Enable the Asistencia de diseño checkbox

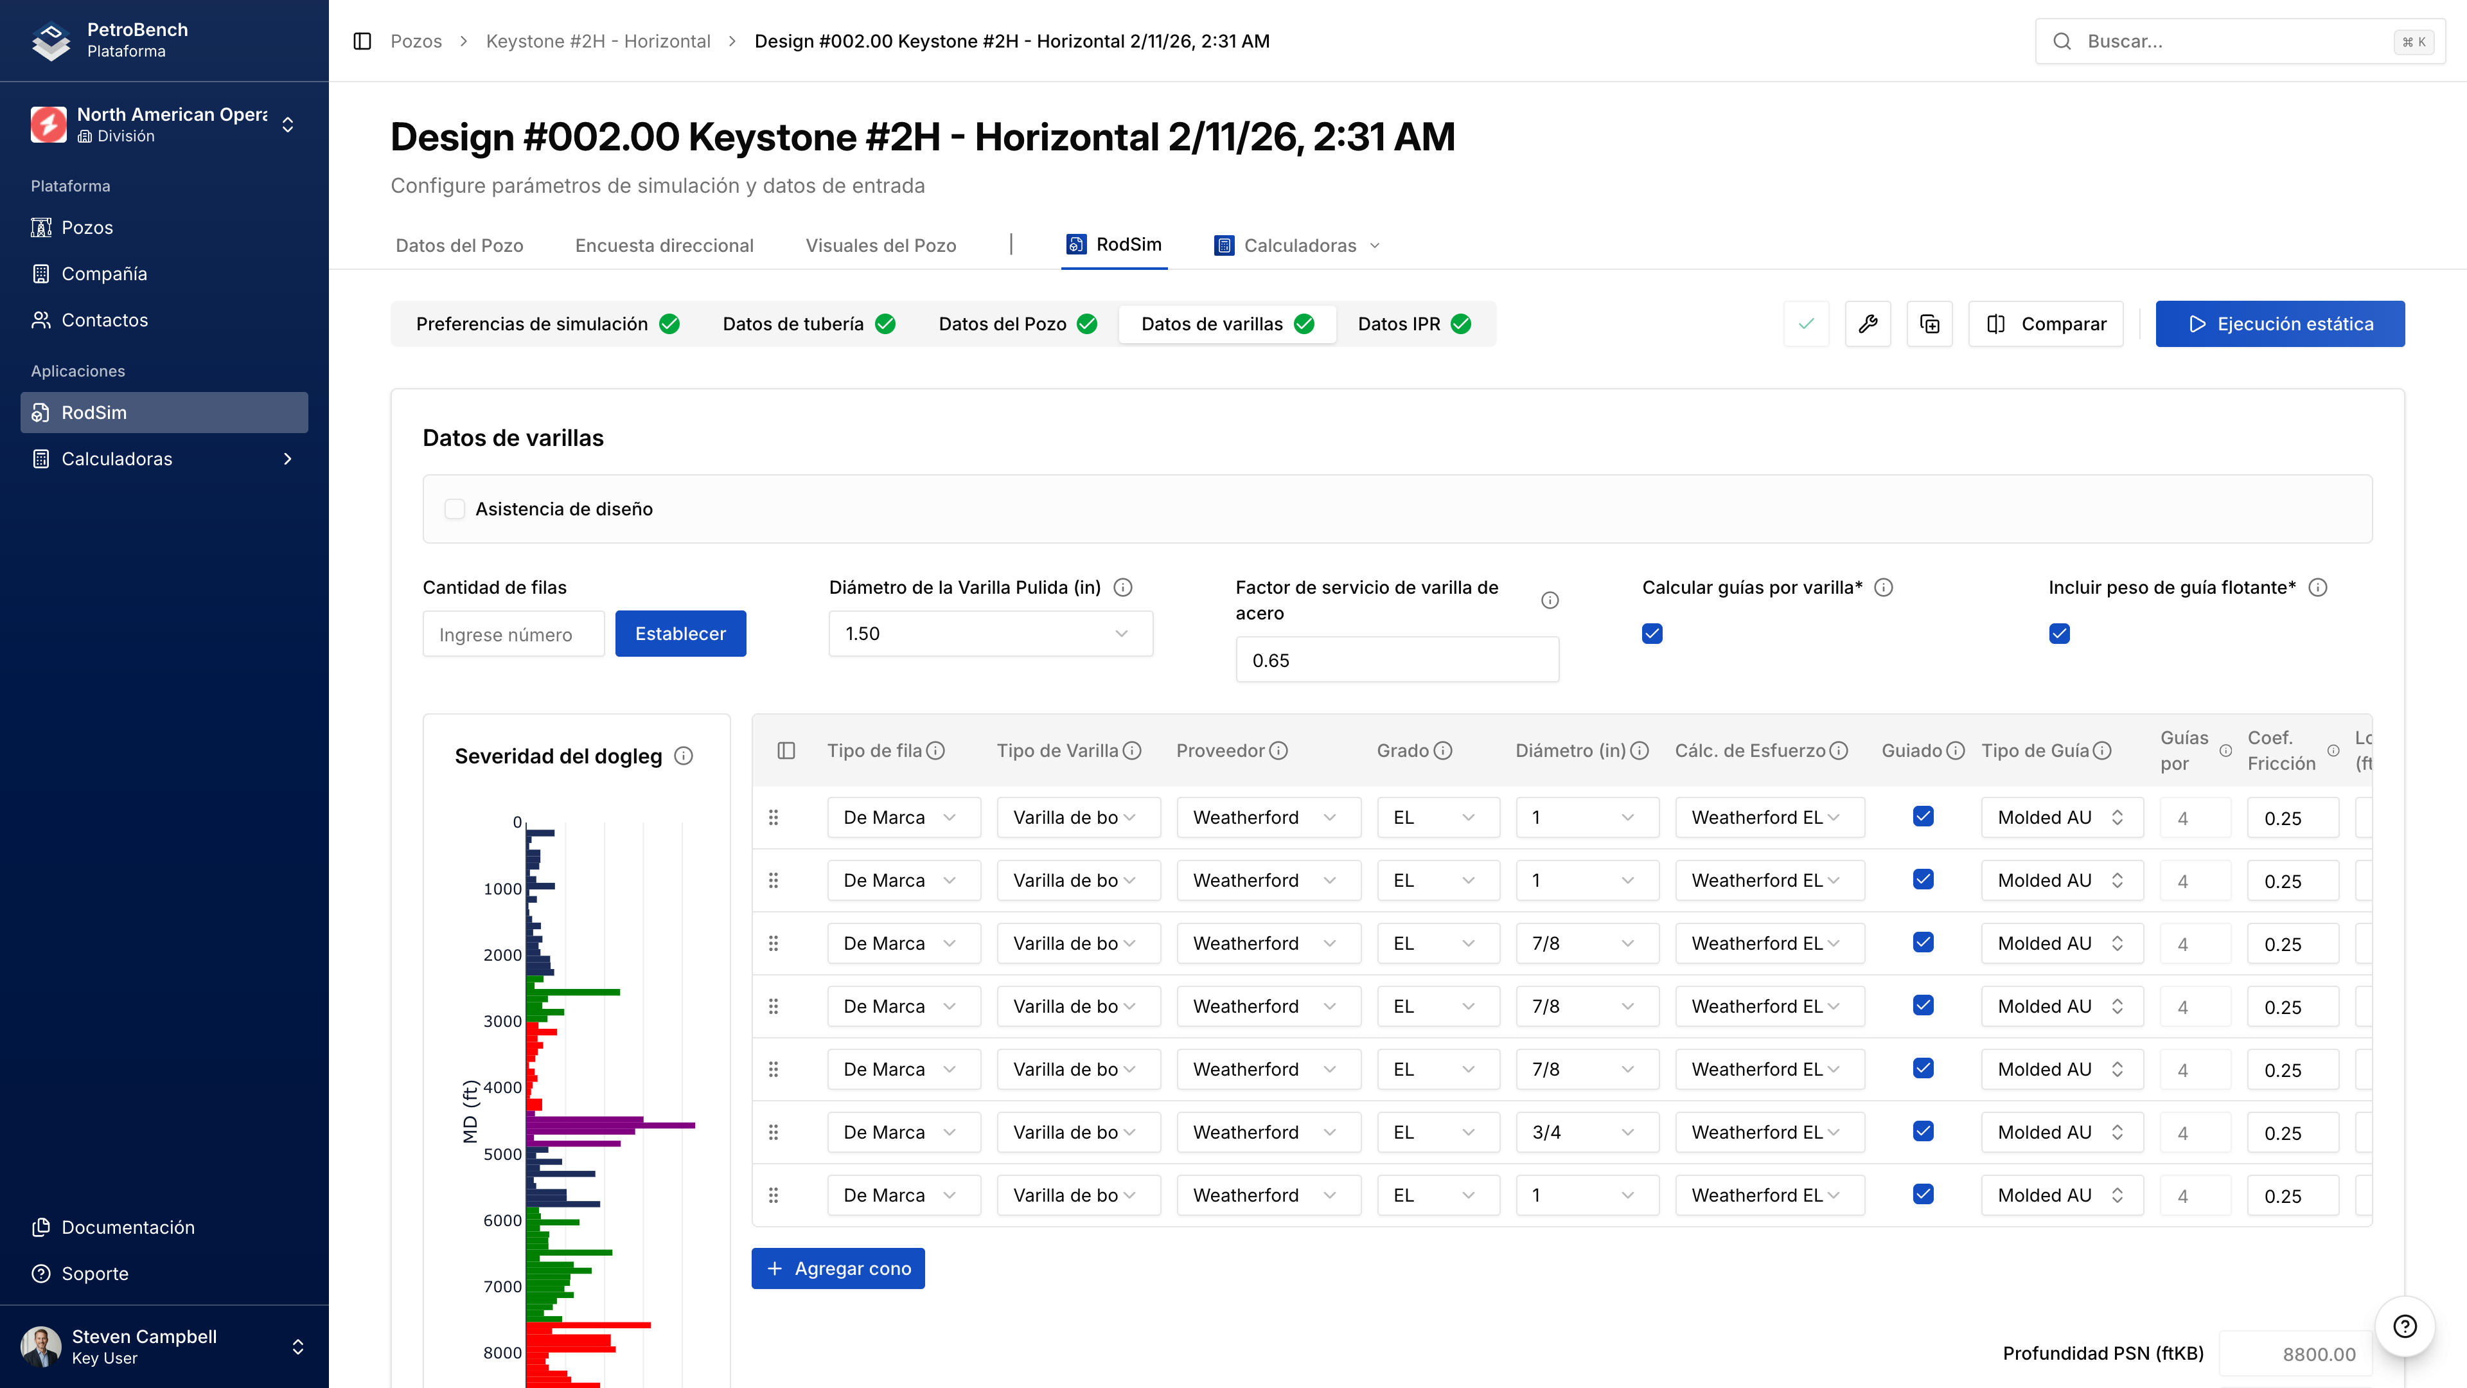tap(455, 509)
